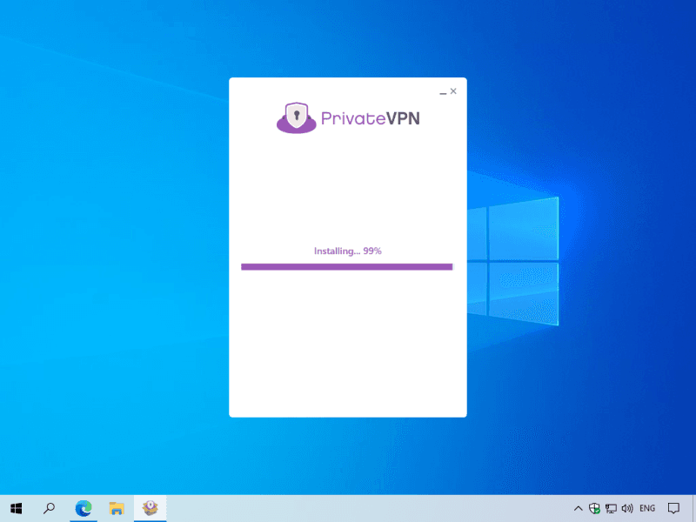Viewport: 696px width, 522px height.
Task: Open File Explorer from taskbar
Action: 117,508
